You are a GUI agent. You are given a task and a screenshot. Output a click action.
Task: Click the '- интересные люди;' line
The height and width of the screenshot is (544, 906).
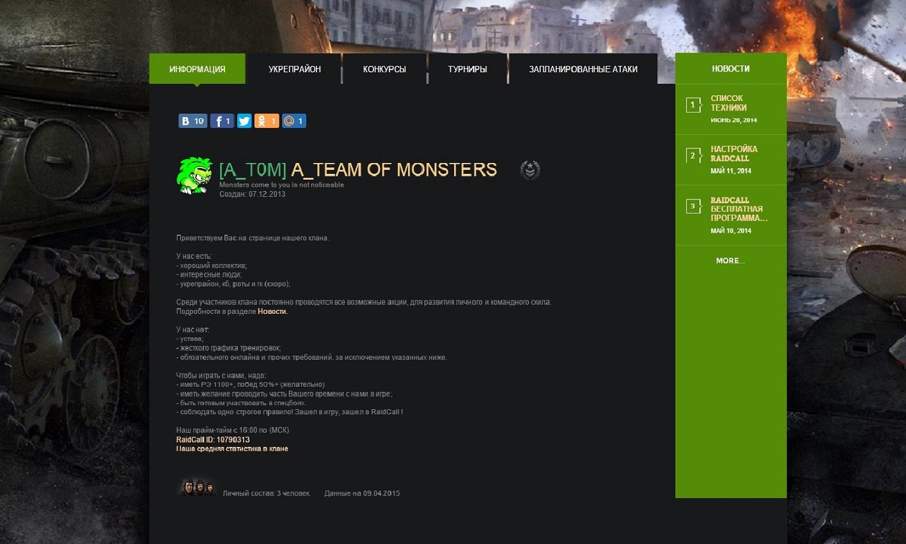point(209,274)
